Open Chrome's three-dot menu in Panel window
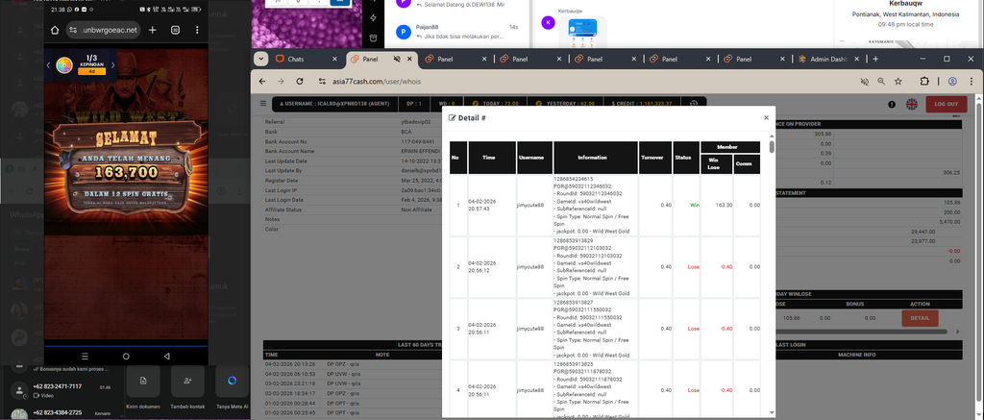 click(x=971, y=82)
